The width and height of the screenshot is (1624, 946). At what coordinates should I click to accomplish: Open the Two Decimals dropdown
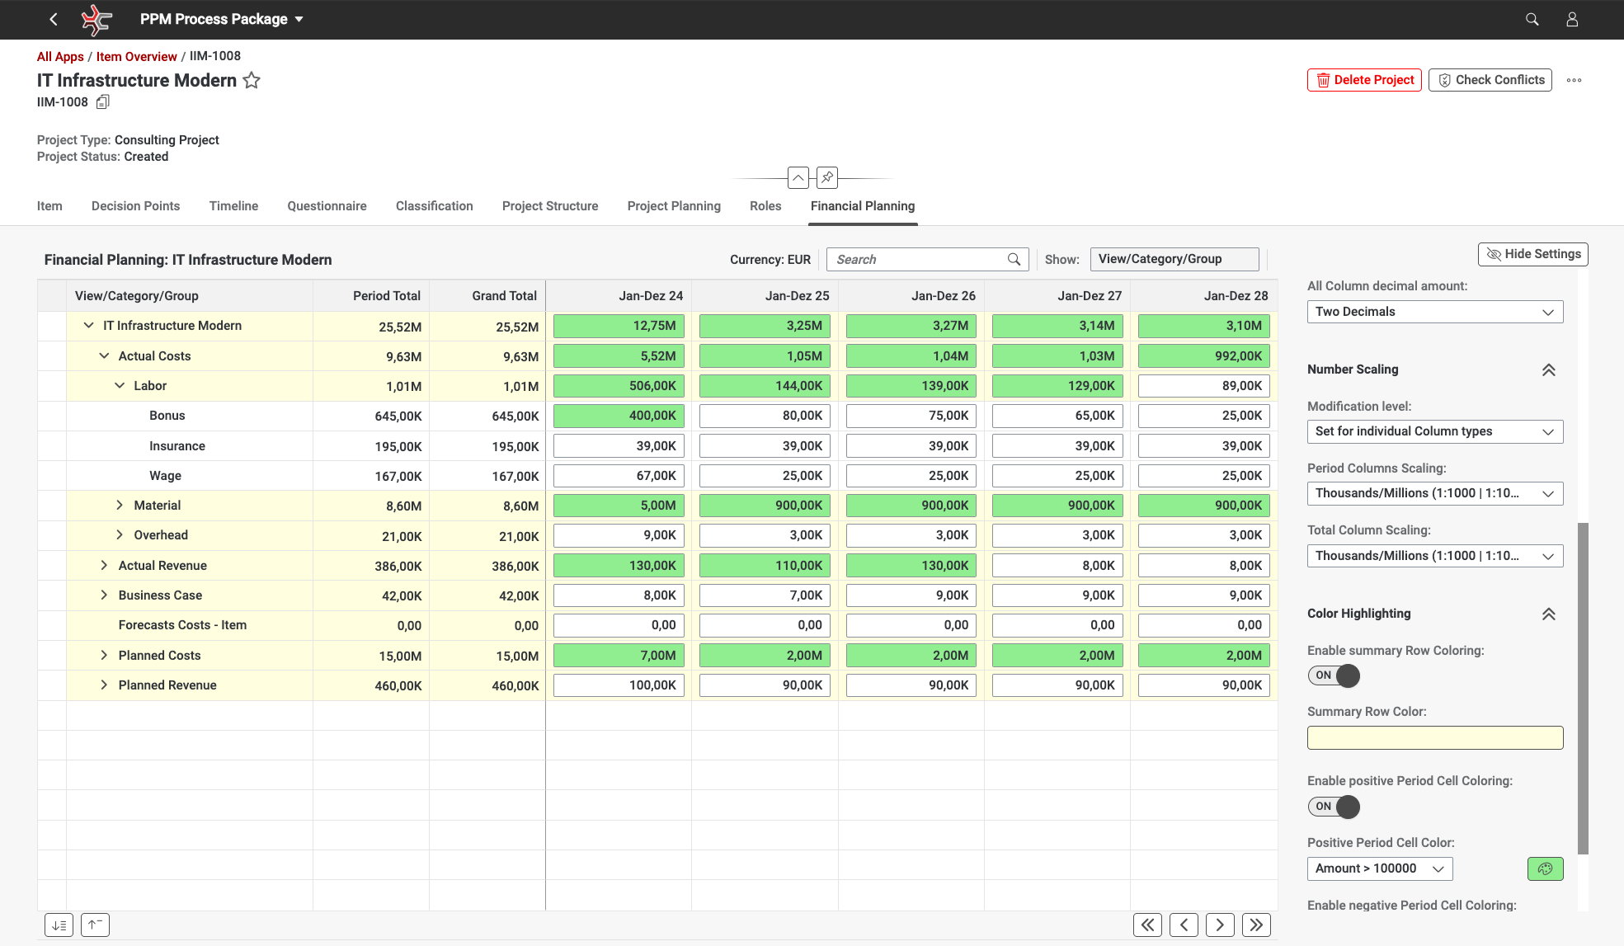[1434, 312]
